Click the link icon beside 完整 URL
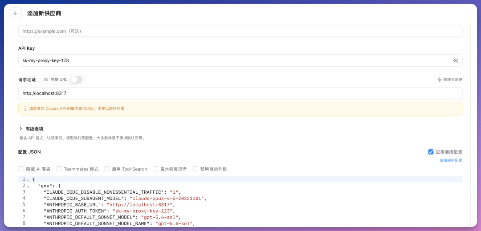Image resolution: width=481 pixels, height=231 pixels. pyautogui.click(x=46, y=80)
